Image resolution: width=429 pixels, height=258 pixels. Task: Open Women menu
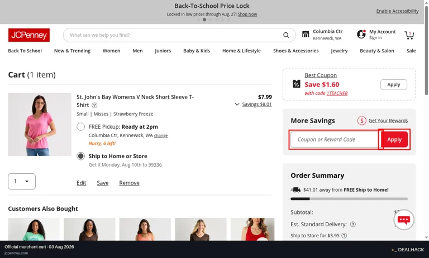[x=111, y=51]
